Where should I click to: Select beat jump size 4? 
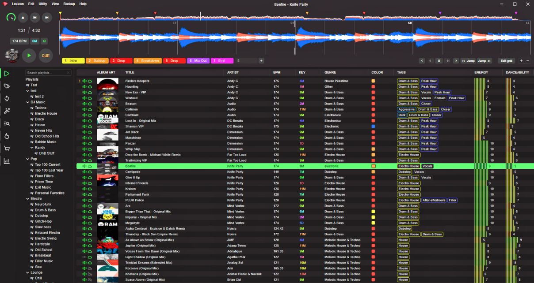[x=430, y=61]
